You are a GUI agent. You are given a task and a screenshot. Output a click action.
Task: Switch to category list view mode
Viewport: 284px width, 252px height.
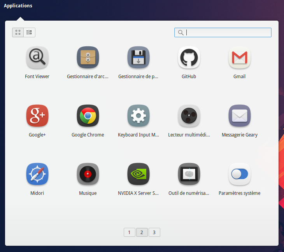point(29,32)
